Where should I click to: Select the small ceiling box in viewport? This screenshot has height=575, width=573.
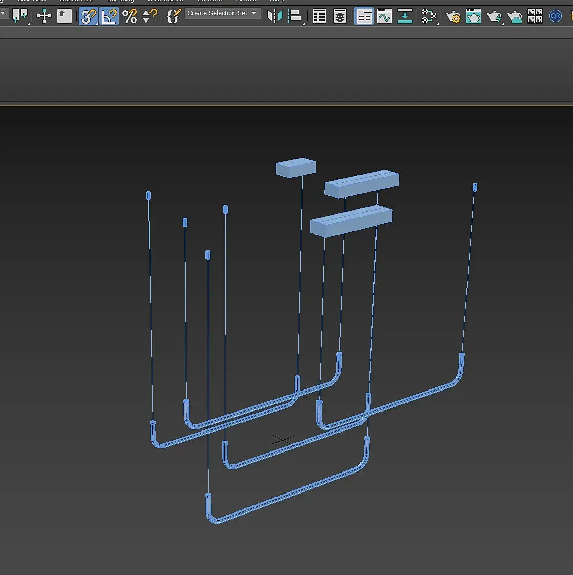point(295,168)
